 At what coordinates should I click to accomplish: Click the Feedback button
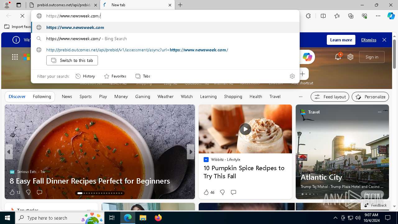click(375, 205)
